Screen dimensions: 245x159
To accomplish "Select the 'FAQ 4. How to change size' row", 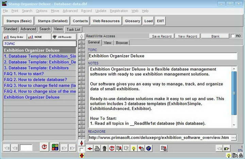I will [x=39, y=91].
